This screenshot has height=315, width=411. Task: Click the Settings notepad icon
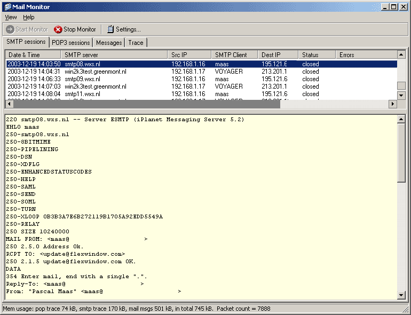110,29
